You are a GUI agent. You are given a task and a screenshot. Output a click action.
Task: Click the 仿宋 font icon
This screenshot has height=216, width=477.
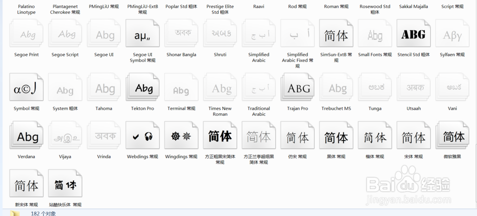pos(298,135)
